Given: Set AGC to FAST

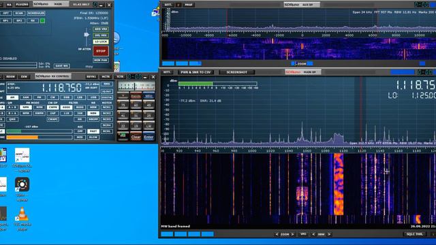Looking at the screenshot, I should tap(93, 131).
